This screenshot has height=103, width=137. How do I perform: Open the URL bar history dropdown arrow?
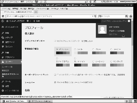pyautogui.click(x=93, y=16)
